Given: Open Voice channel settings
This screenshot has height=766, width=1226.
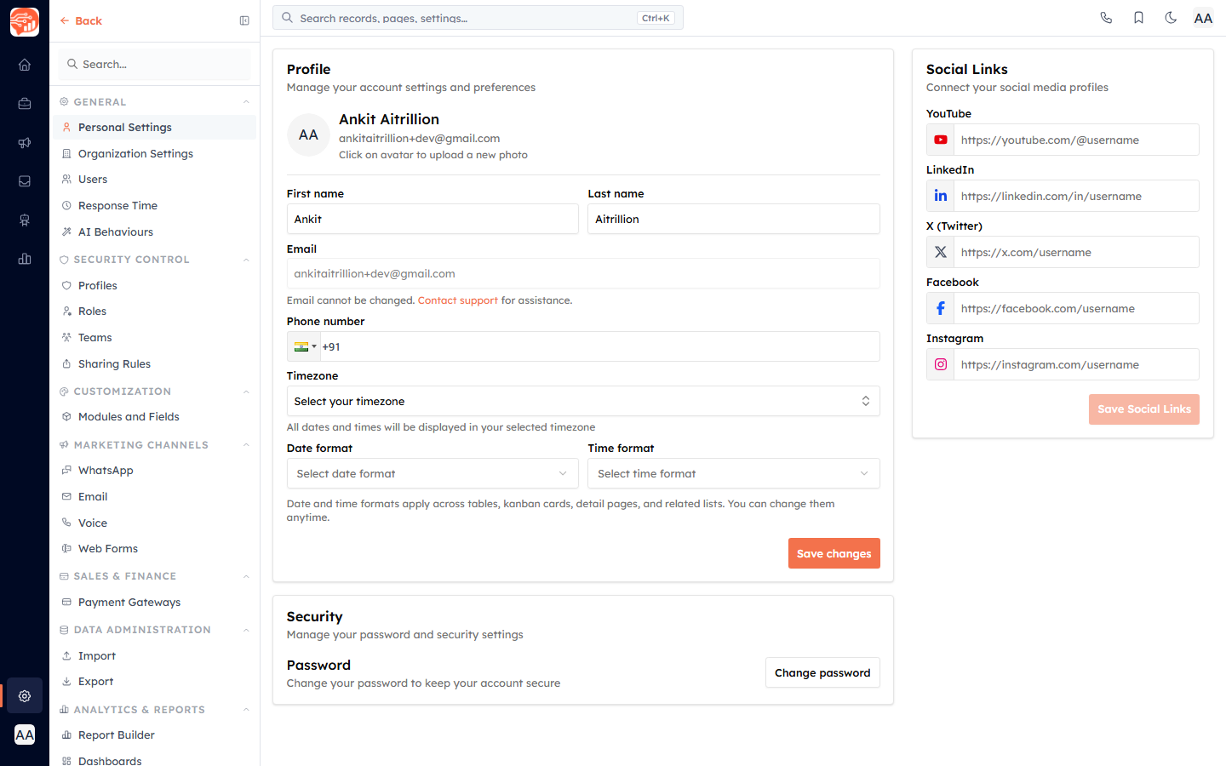Looking at the screenshot, I should pos(154,523).
